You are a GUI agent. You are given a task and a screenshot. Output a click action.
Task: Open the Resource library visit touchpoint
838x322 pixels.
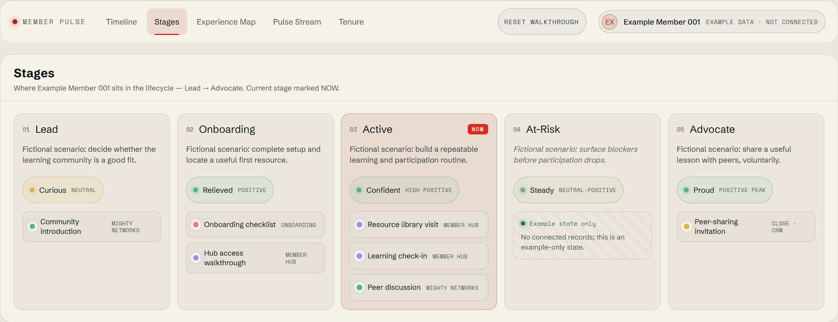[419, 225]
